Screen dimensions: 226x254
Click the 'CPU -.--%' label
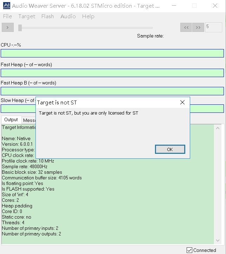pyautogui.click(x=11, y=45)
